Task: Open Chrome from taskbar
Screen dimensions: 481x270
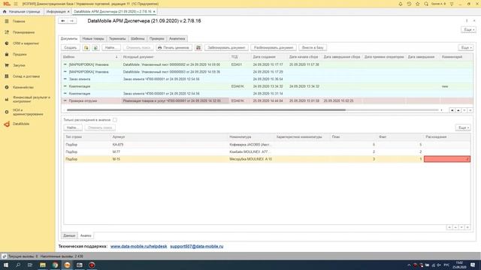Action: pyautogui.click(x=55, y=265)
